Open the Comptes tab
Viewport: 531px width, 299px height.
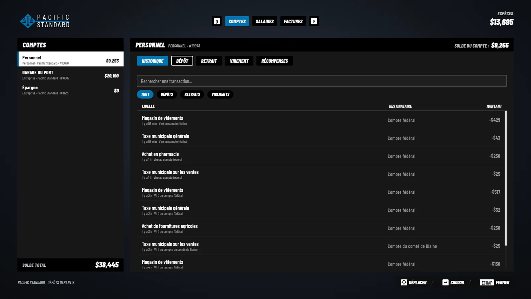coord(237,21)
